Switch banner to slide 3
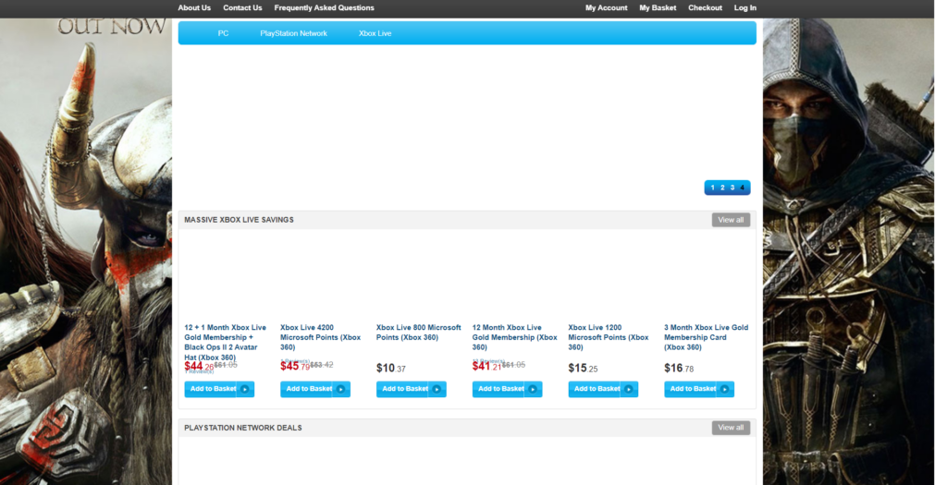Image resolution: width=947 pixels, height=485 pixels. (732, 188)
